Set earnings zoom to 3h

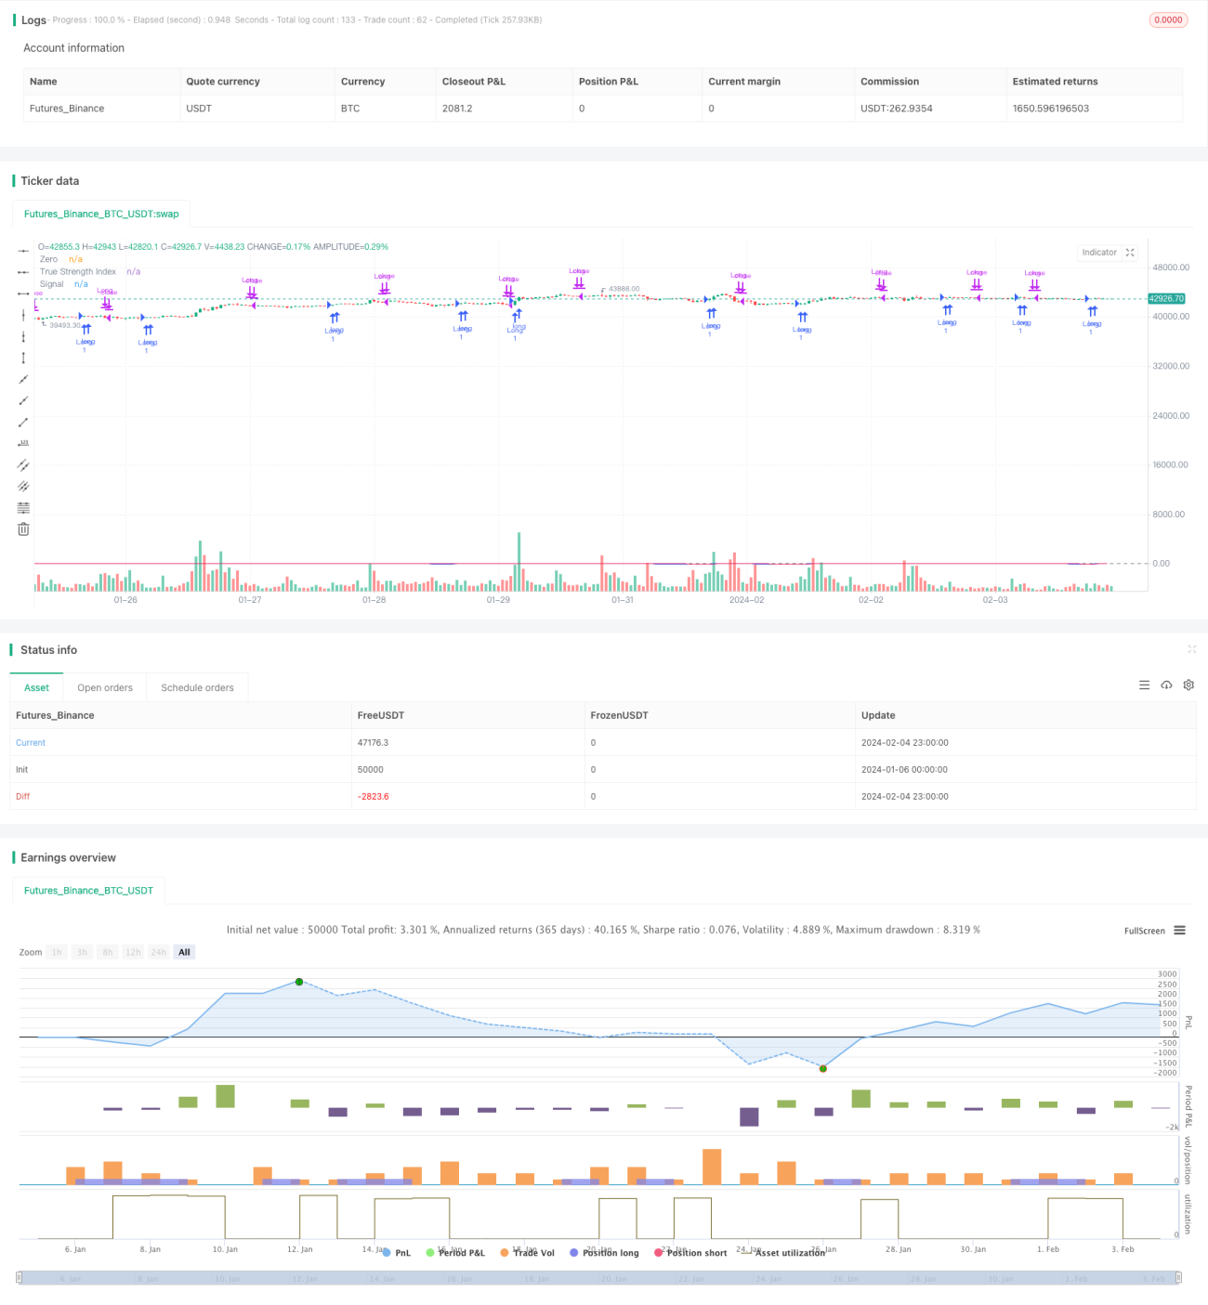tap(82, 952)
